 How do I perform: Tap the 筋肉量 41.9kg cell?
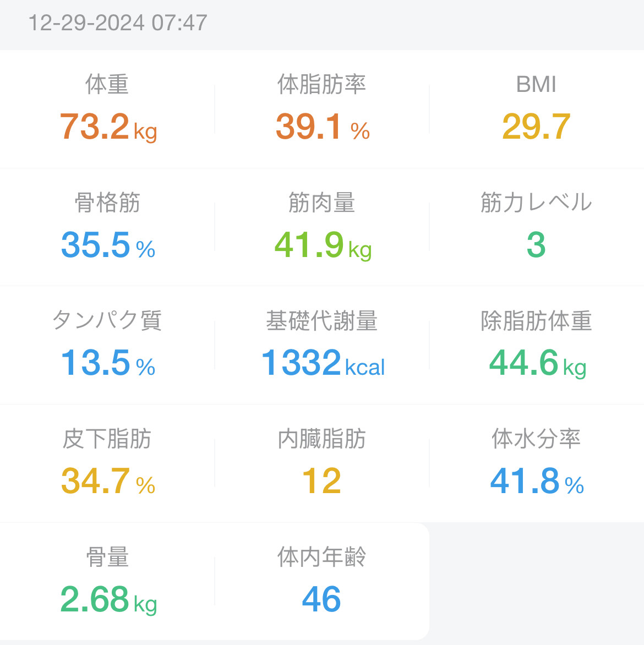pyautogui.click(x=322, y=227)
